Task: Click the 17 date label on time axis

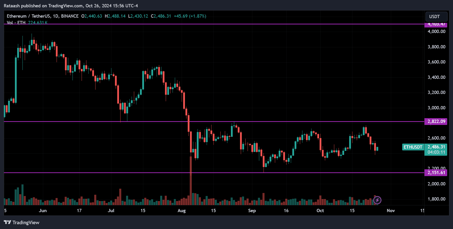Action: click(79, 211)
